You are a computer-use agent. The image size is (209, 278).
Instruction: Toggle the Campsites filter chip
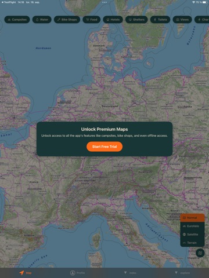[17, 20]
